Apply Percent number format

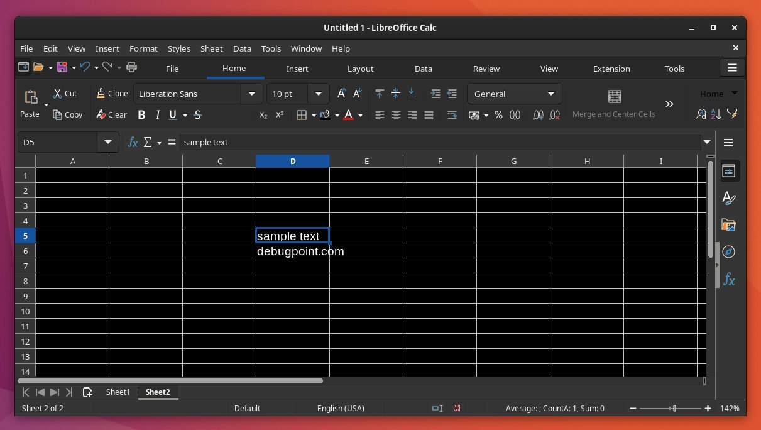click(498, 115)
